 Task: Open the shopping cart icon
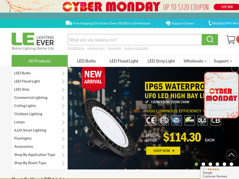point(231,39)
